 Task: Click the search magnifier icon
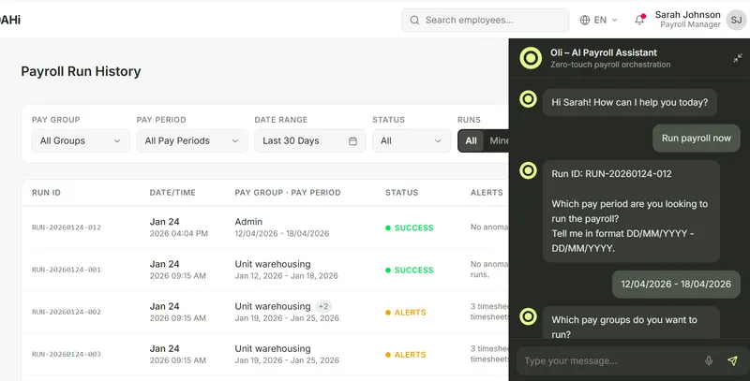tap(414, 20)
